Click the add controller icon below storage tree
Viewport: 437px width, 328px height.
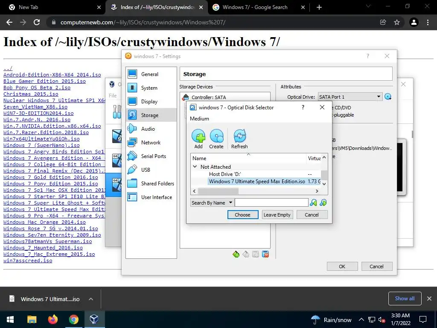(x=236, y=254)
